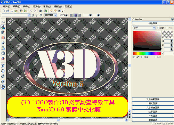
Task: Open the 說明(H) menu
Action: pyautogui.click(x=77, y=6)
